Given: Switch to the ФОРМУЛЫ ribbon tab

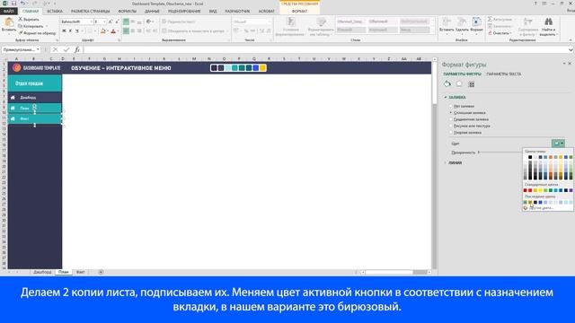Looking at the screenshot, I should [128, 12].
